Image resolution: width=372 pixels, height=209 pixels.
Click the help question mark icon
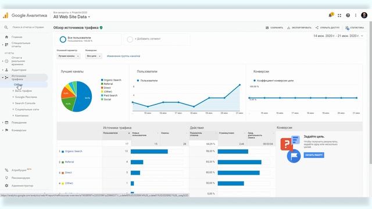click(x=348, y=16)
